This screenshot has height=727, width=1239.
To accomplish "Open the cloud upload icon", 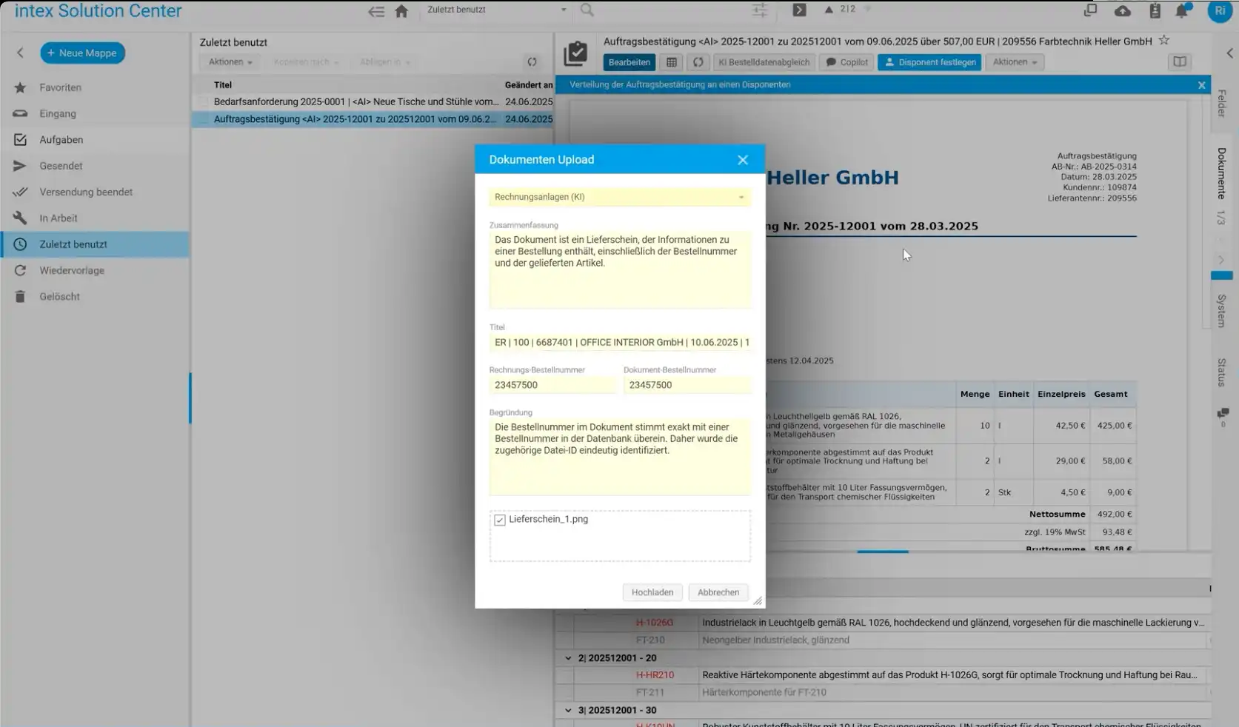I will pyautogui.click(x=1122, y=11).
